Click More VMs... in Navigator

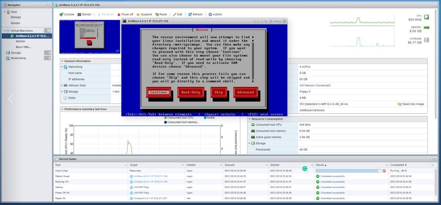tap(23, 47)
